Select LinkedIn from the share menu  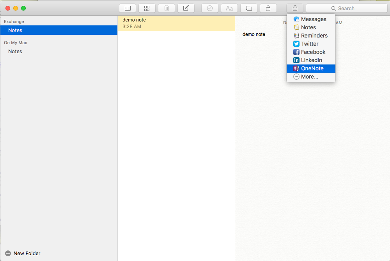(311, 60)
